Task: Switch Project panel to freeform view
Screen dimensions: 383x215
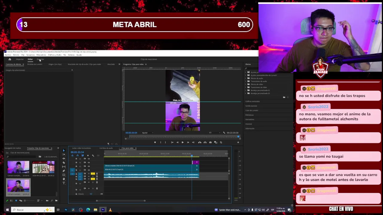Action: (x=21, y=201)
